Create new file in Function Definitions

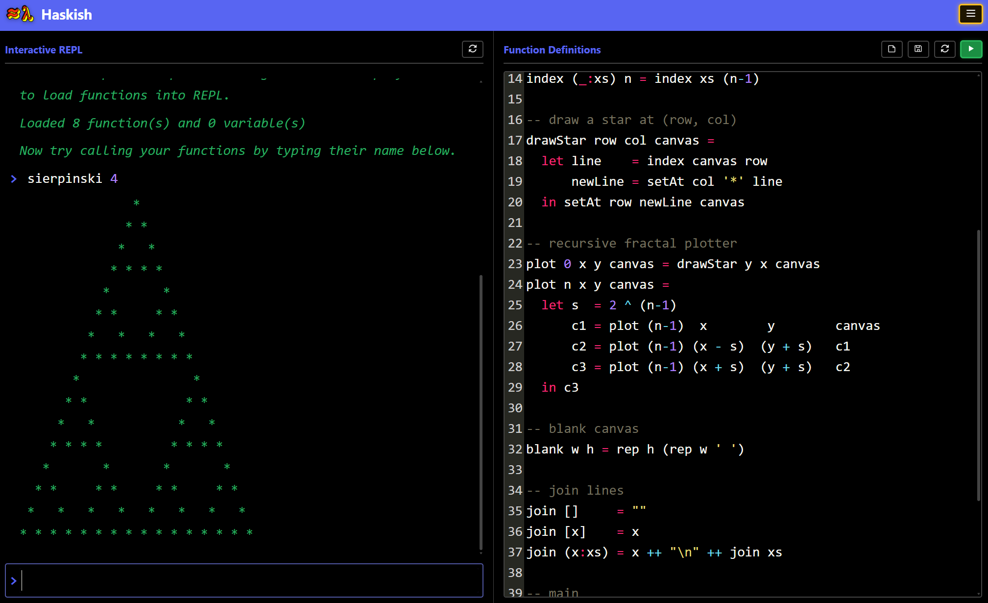click(892, 49)
